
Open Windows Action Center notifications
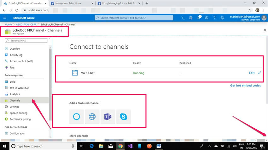click(x=262, y=146)
